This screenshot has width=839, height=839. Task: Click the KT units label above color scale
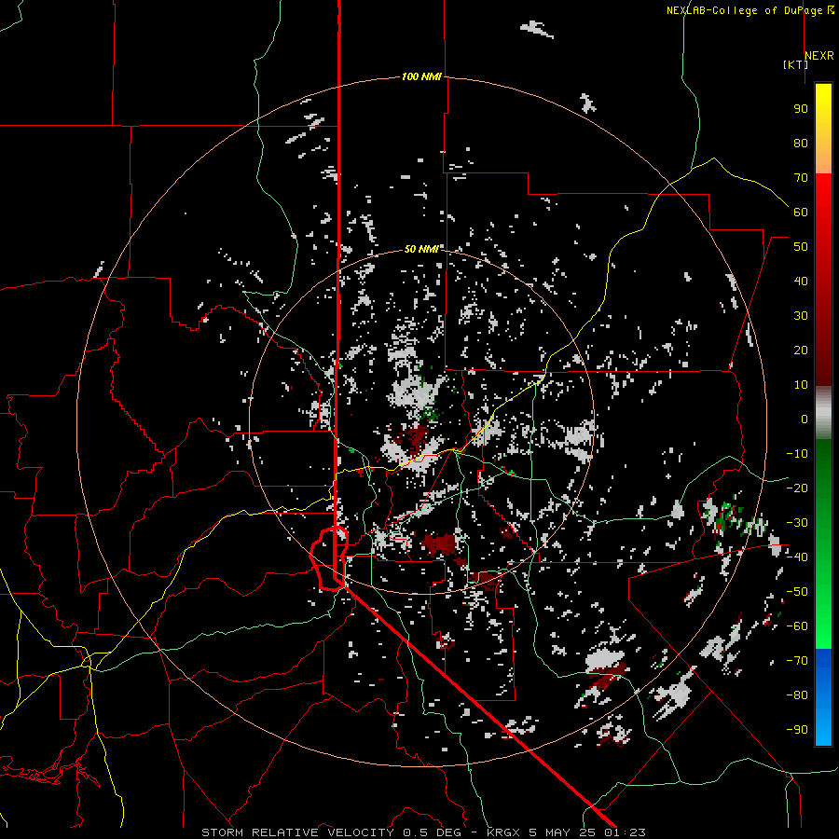(x=796, y=64)
